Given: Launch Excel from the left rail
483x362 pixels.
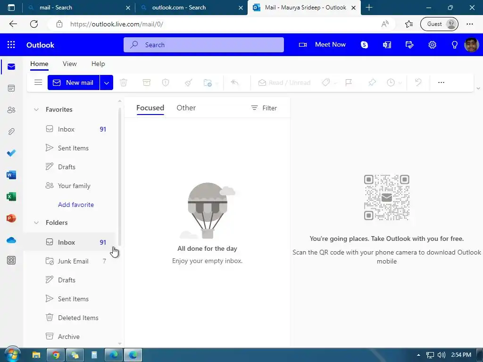Looking at the screenshot, I should (11, 197).
